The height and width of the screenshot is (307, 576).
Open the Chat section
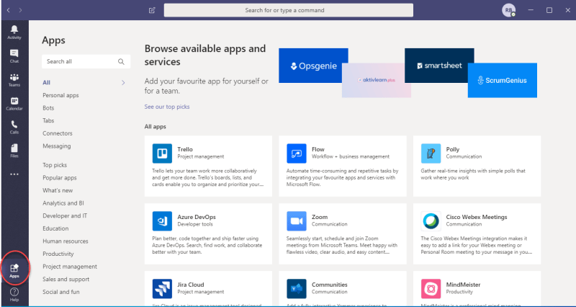[14, 55]
